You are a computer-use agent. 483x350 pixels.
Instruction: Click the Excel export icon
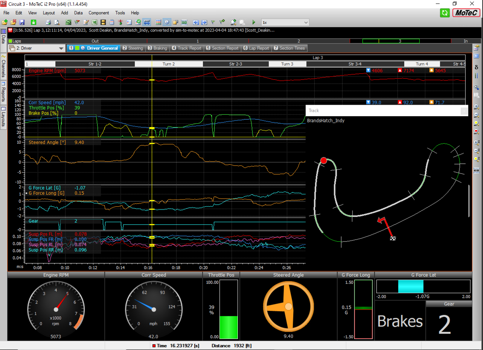click(94, 22)
